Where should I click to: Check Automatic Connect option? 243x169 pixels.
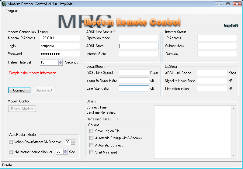click(92, 145)
